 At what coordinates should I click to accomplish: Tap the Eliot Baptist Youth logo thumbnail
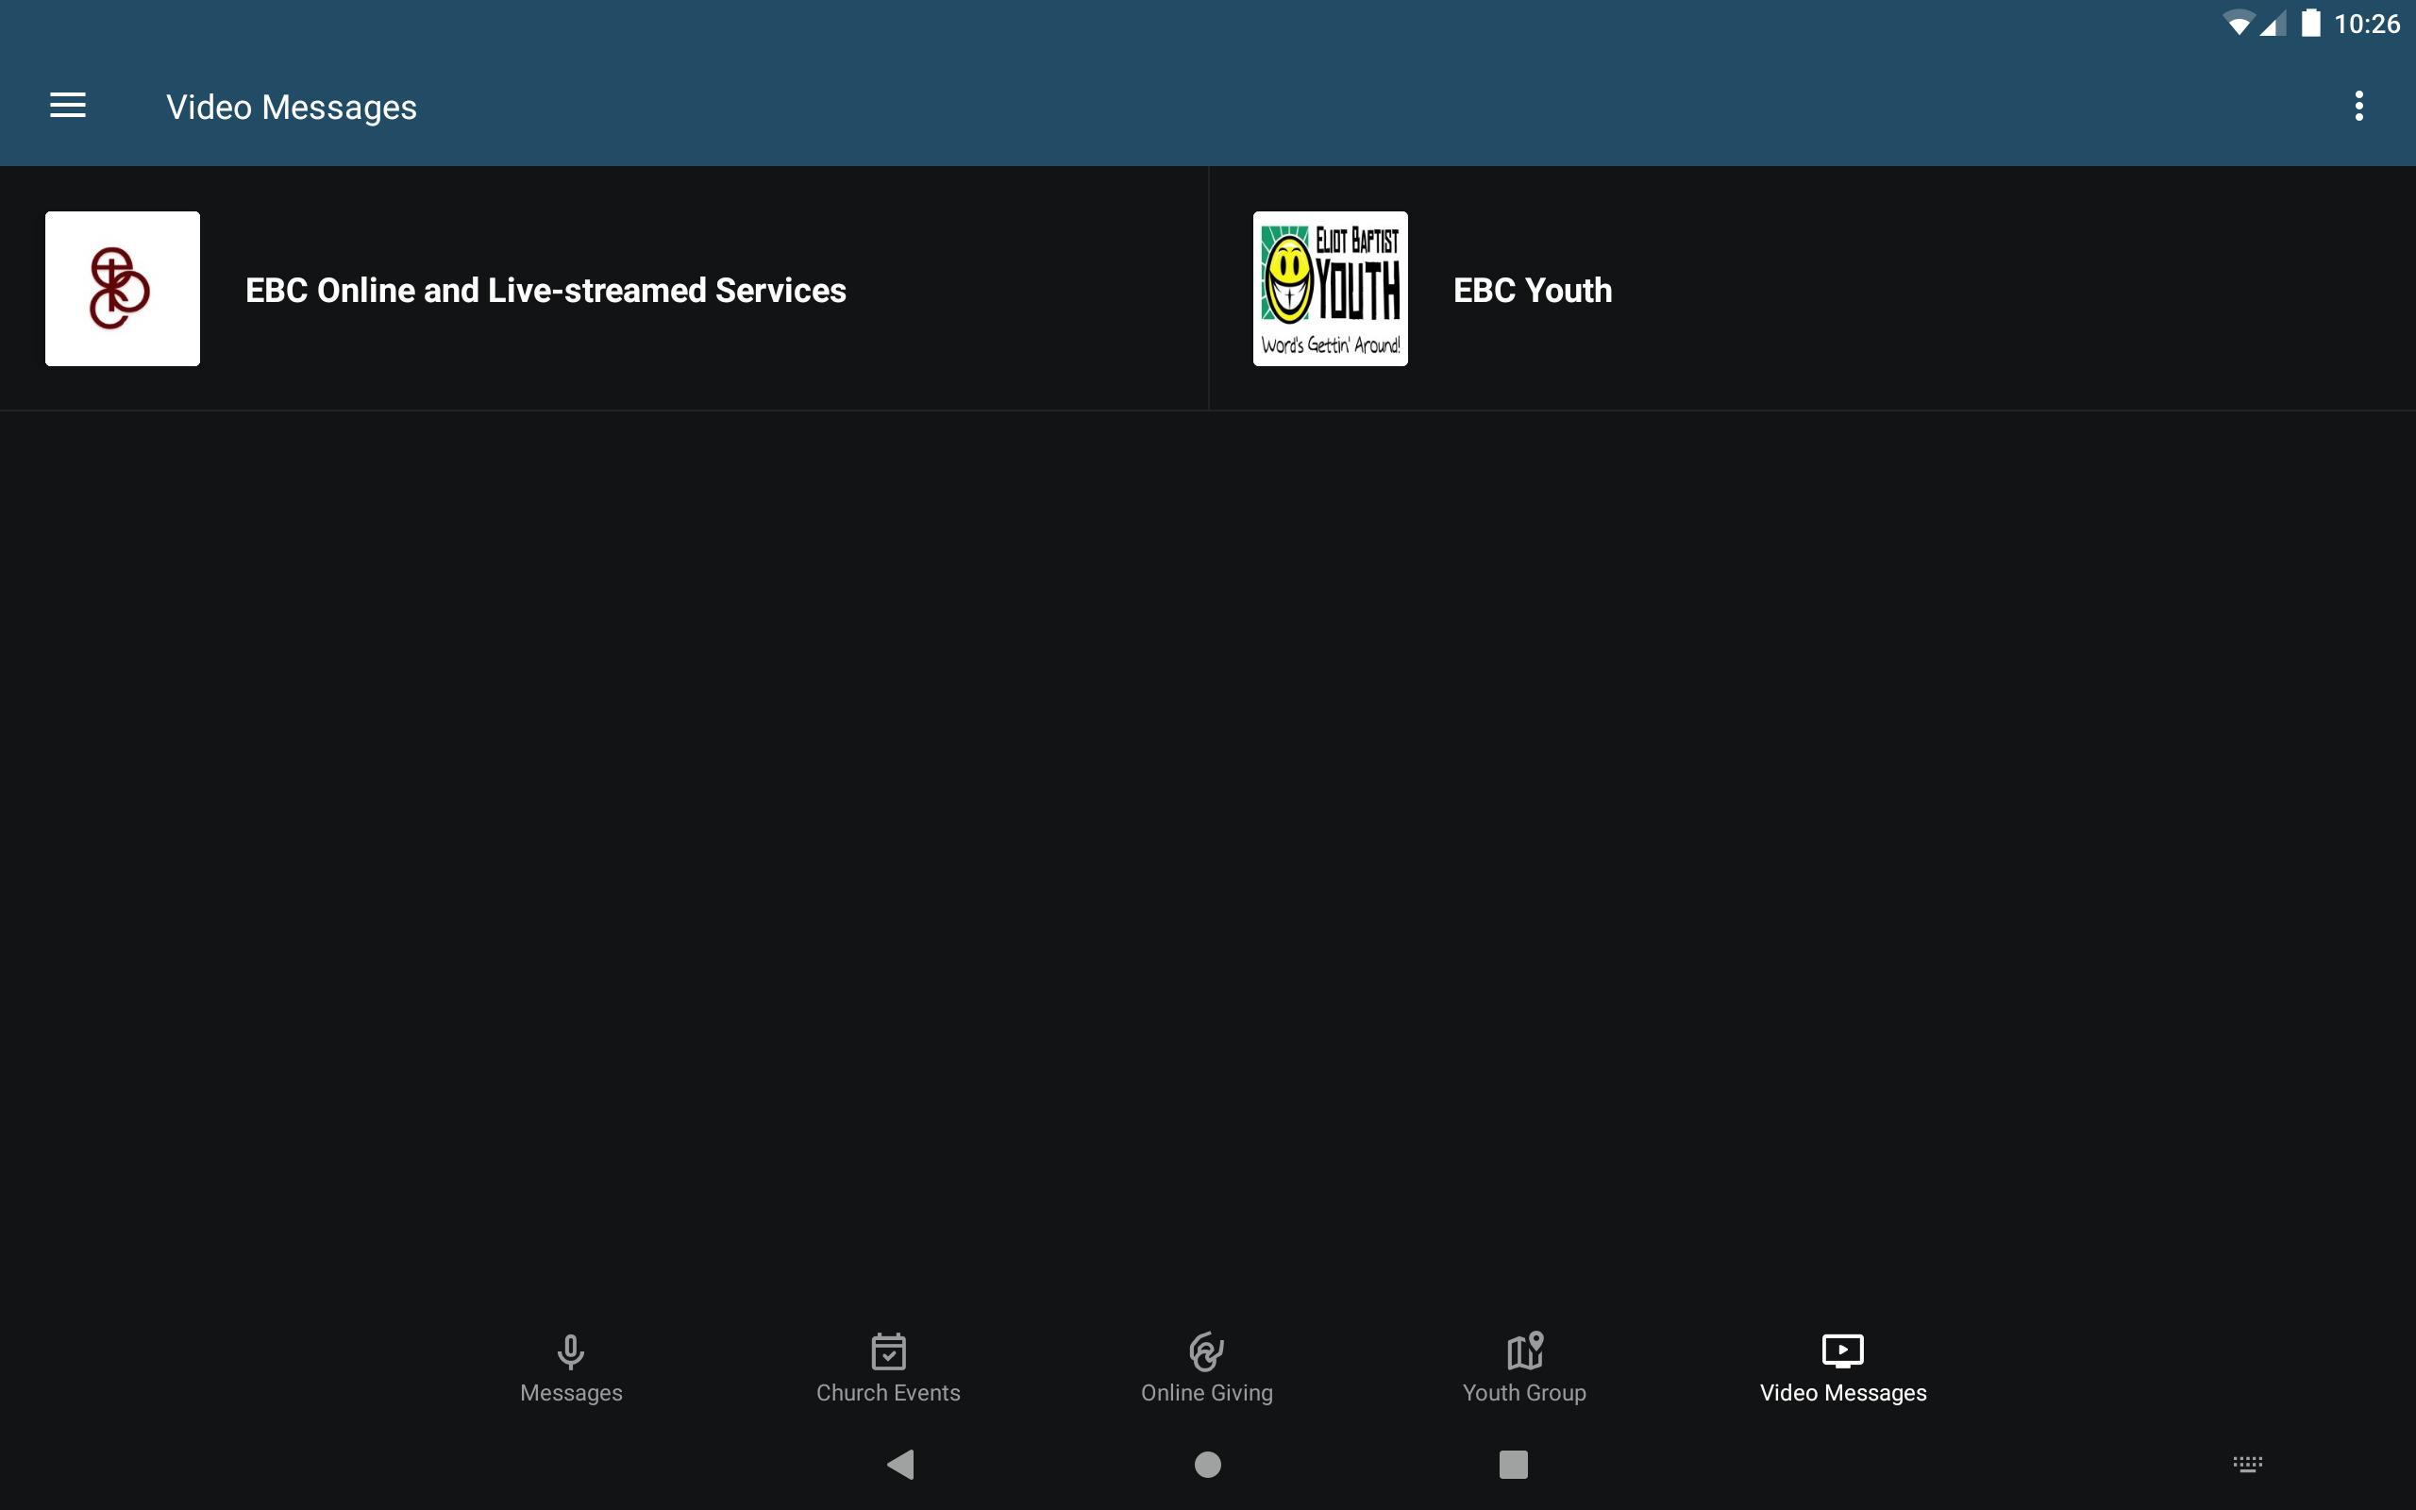click(1330, 289)
